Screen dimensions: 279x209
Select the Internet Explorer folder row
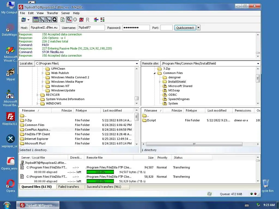(76, 139)
